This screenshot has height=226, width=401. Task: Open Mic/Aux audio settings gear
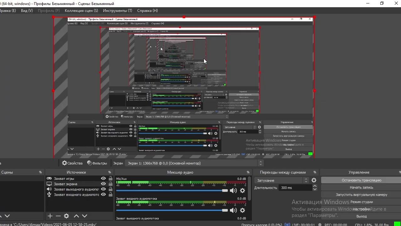242,191
